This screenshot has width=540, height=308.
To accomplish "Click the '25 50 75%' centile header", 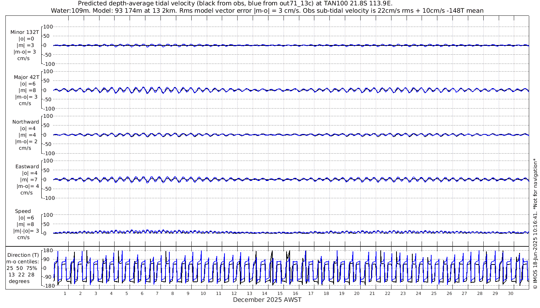I will coord(22,268).
